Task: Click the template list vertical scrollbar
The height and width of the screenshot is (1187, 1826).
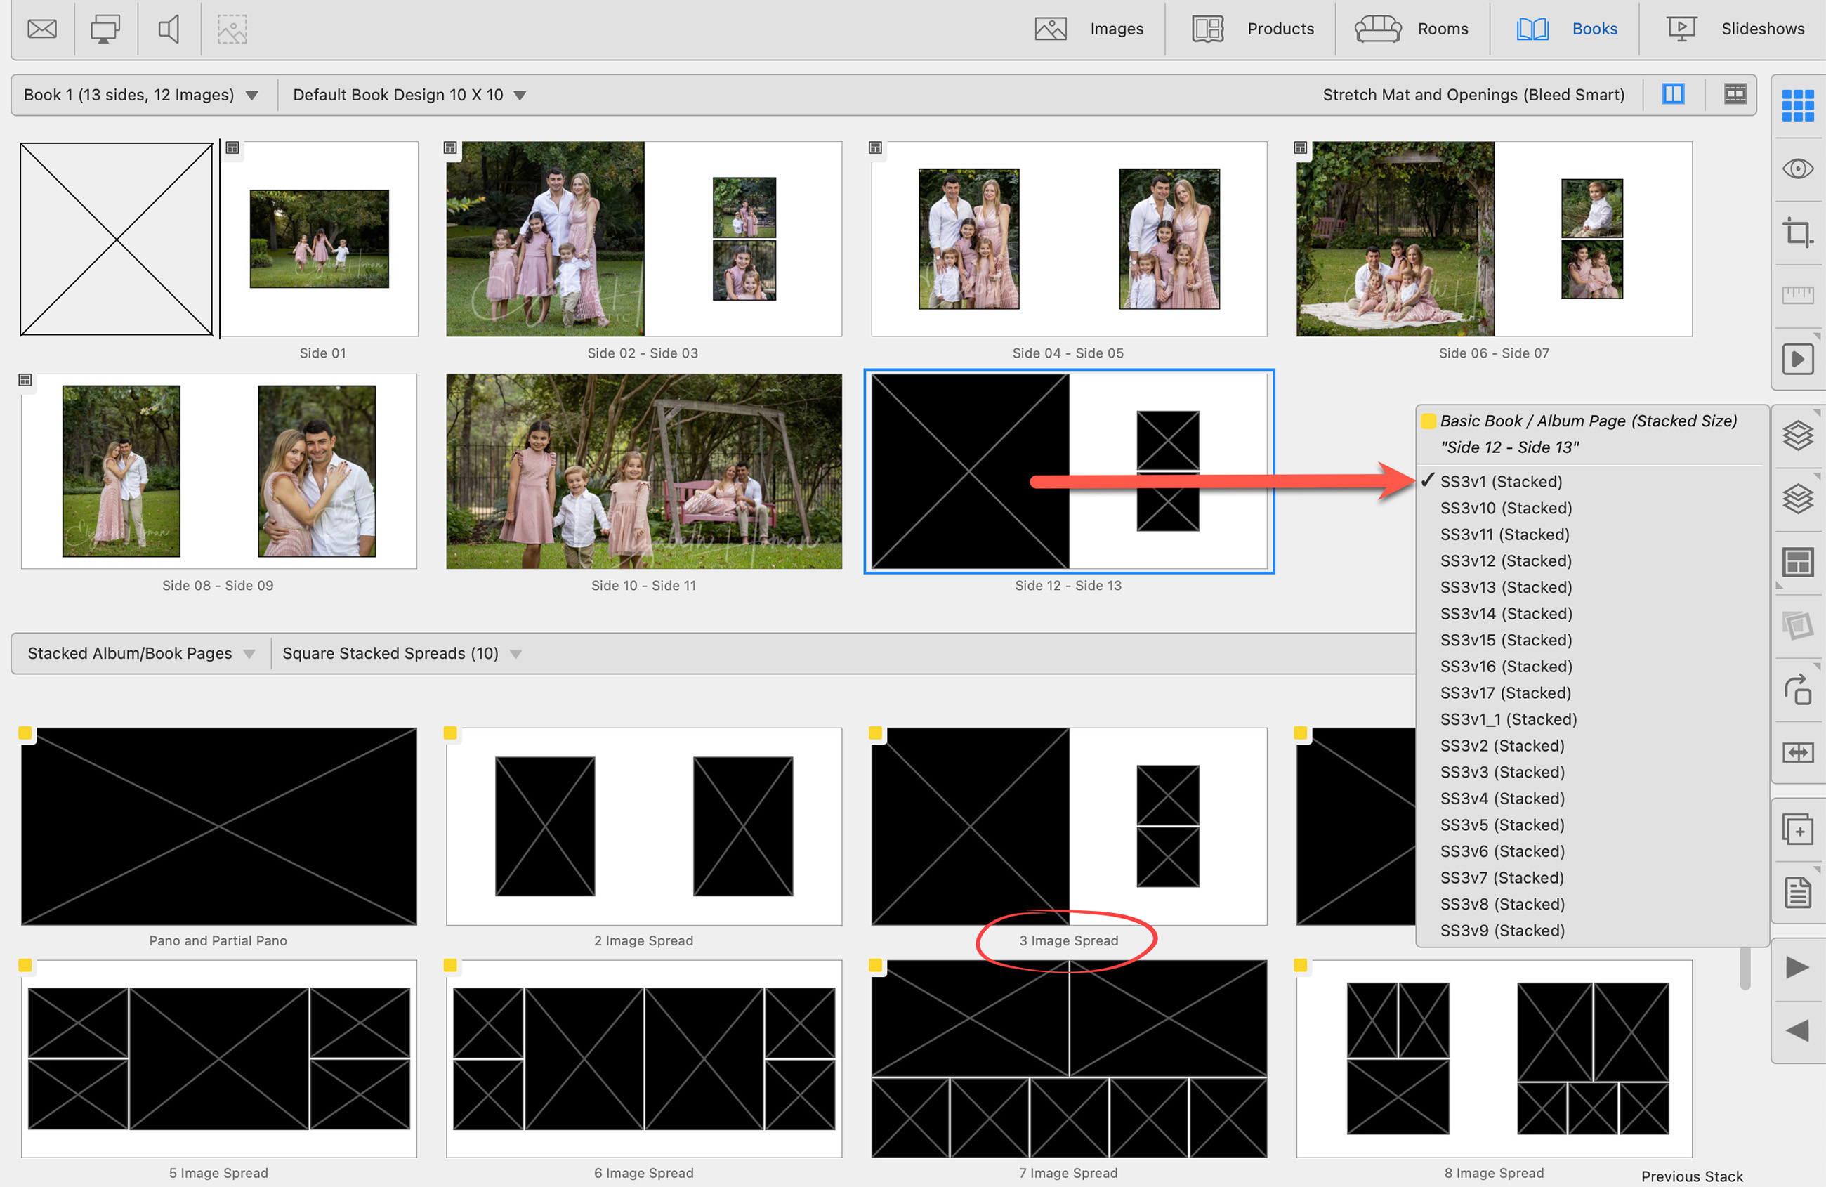Action: coord(1745,969)
